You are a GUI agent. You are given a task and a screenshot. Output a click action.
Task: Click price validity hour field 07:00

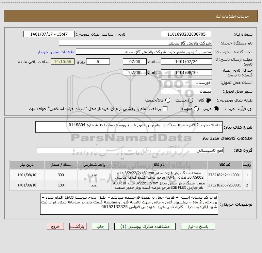tap(135, 72)
